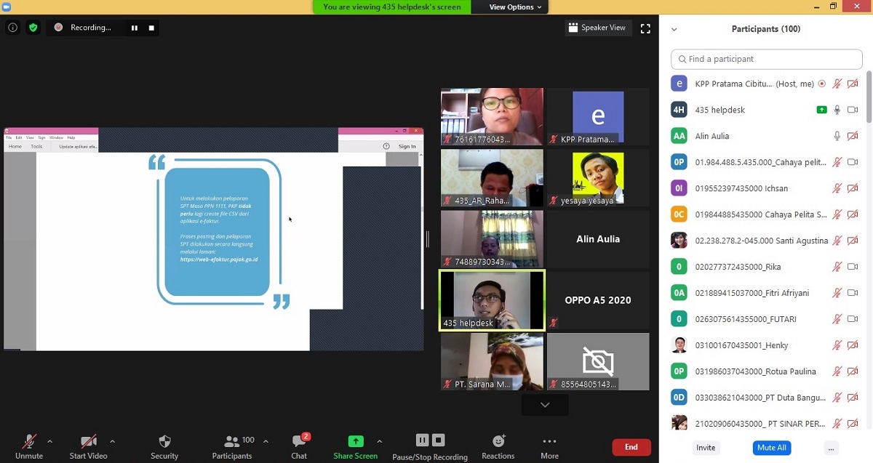Pause the recording in the top bar
Viewport: 873px width, 463px height.
[135, 28]
